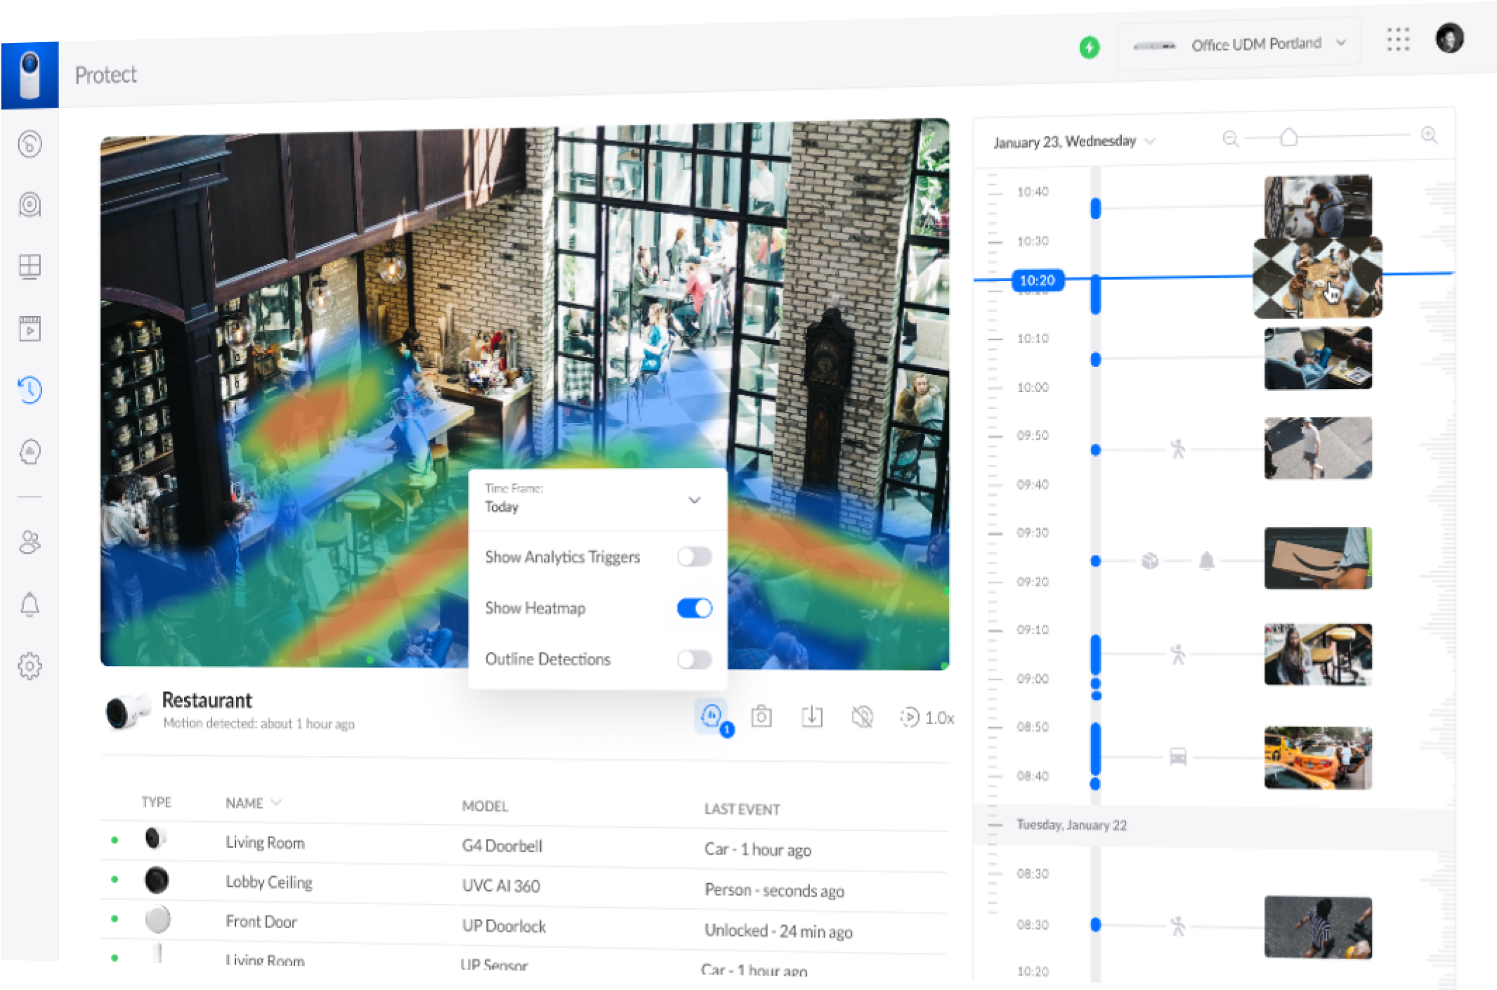The image size is (1497, 990).
Task: Select the Lobby Ceiling camera row
Action: pos(524,883)
